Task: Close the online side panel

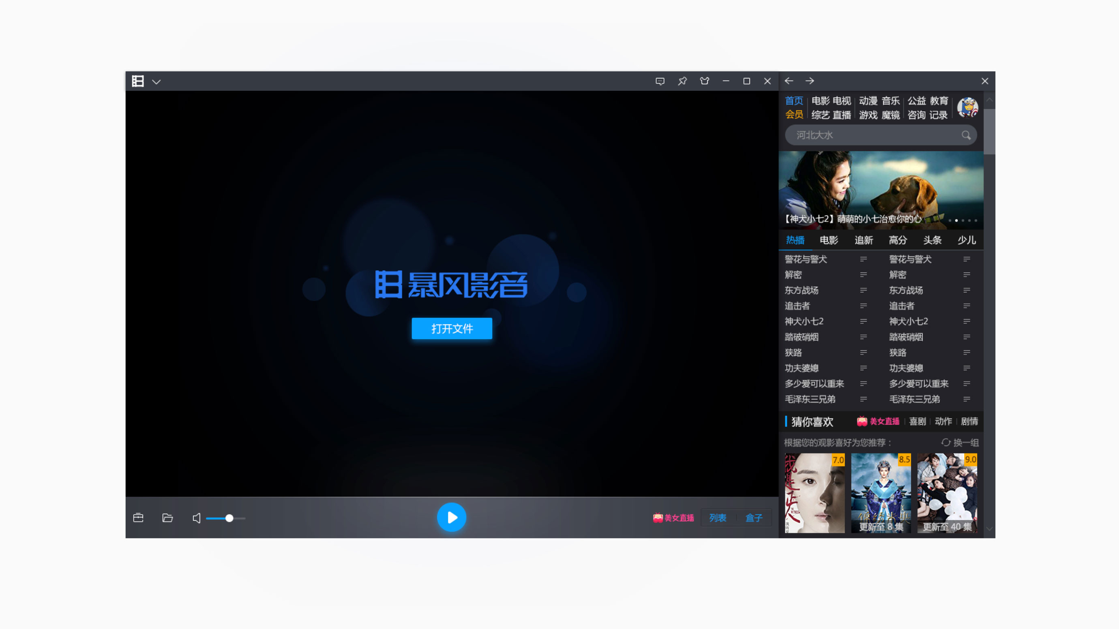Action: pos(985,81)
